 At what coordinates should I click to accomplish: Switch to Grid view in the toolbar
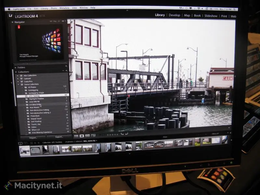coord(76,136)
